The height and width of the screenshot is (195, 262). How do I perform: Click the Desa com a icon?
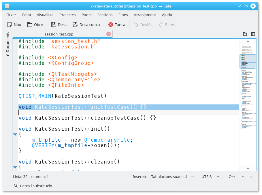(75, 25)
